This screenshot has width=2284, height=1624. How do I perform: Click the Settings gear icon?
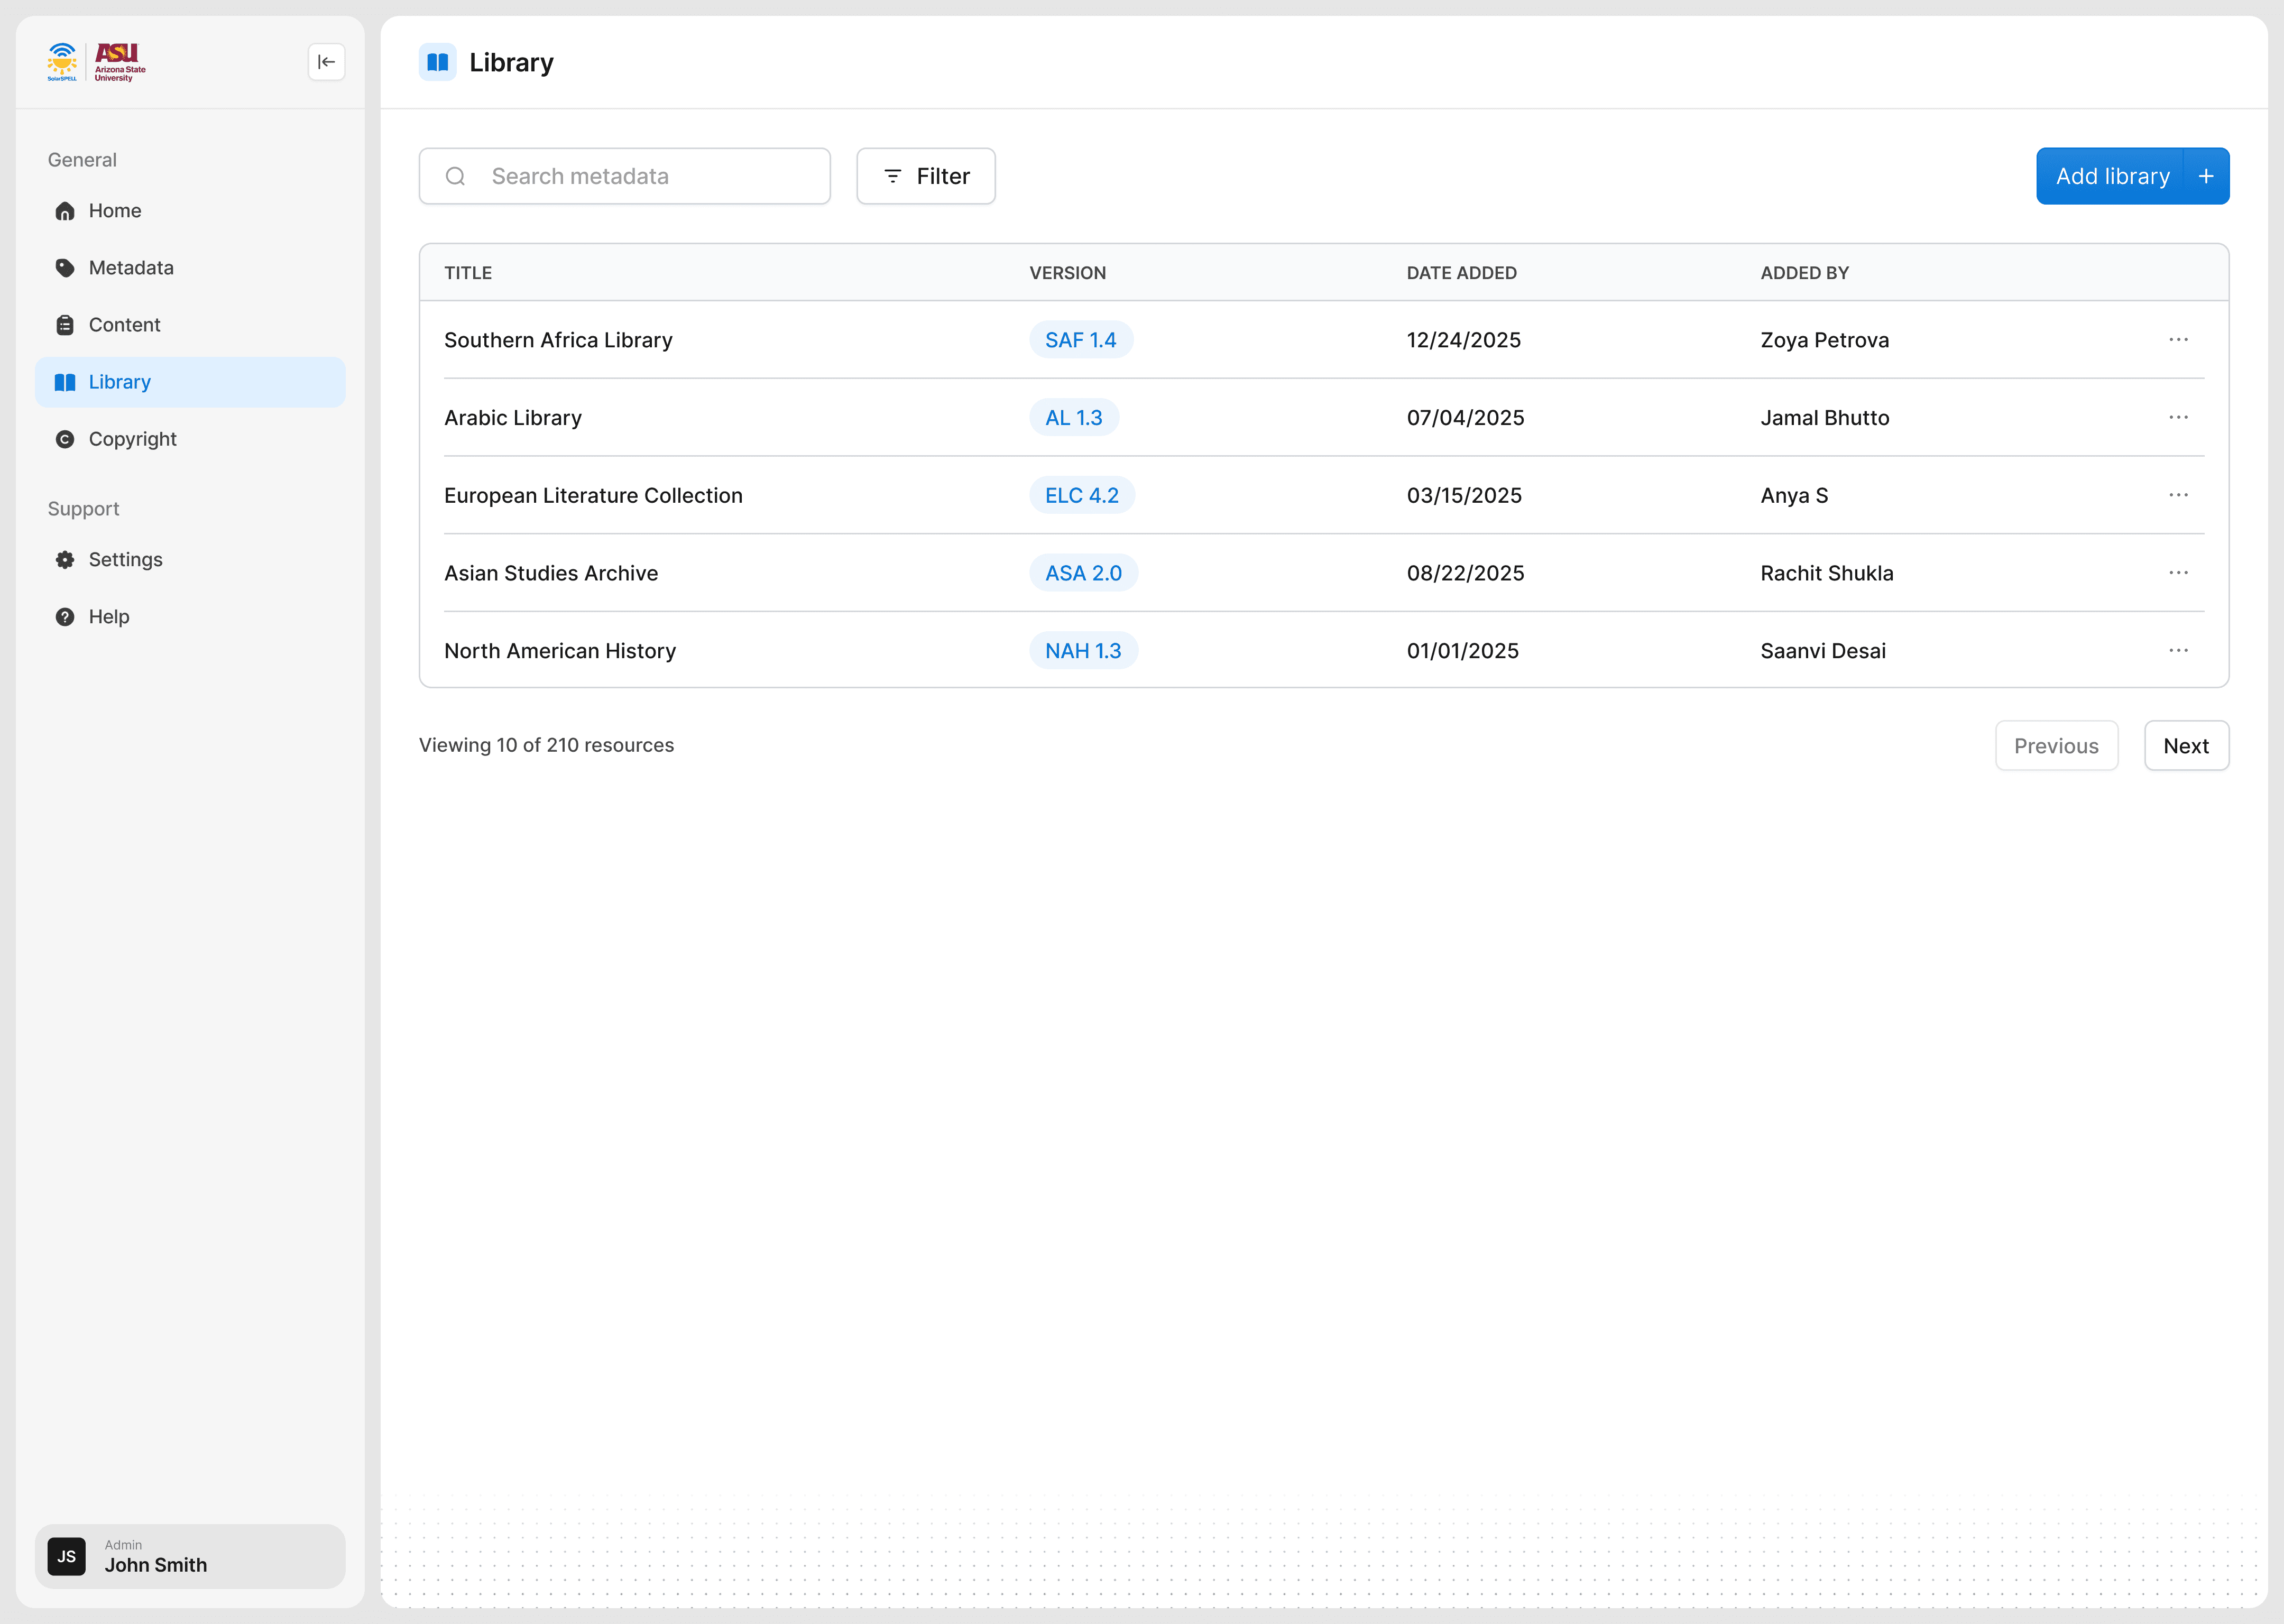(65, 560)
